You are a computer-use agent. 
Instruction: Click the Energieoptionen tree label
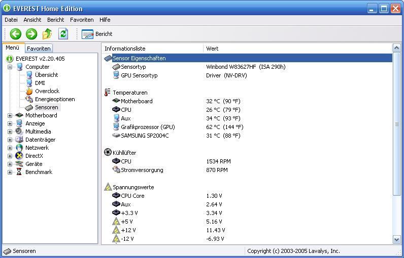tap(55, 99)
